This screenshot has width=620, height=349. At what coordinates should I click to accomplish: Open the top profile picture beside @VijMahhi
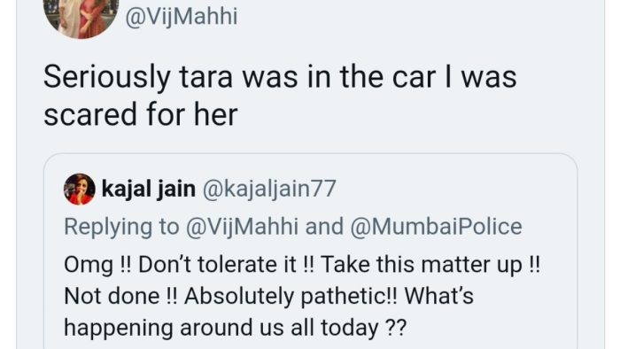pos(81,18)
